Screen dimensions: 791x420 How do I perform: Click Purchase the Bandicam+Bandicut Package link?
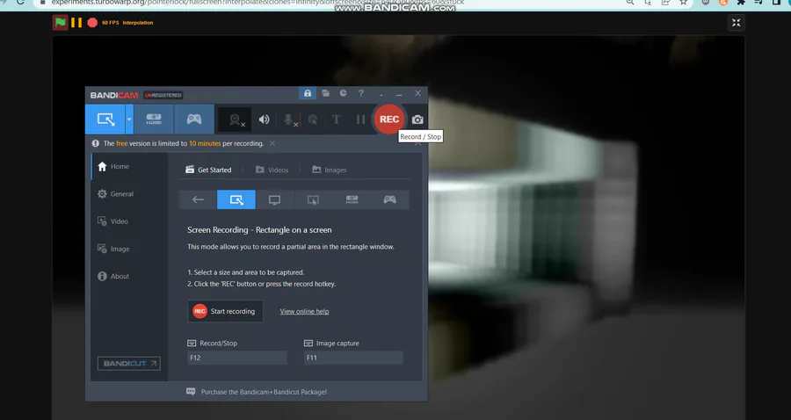(264, 392)
